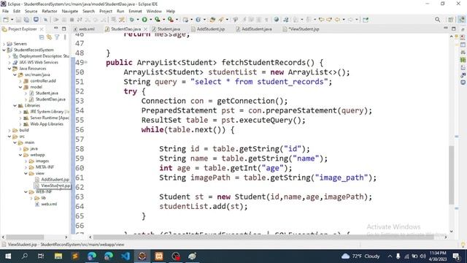Expand the images folder
This screenshot has width=467, height=263.
(26, 161)
